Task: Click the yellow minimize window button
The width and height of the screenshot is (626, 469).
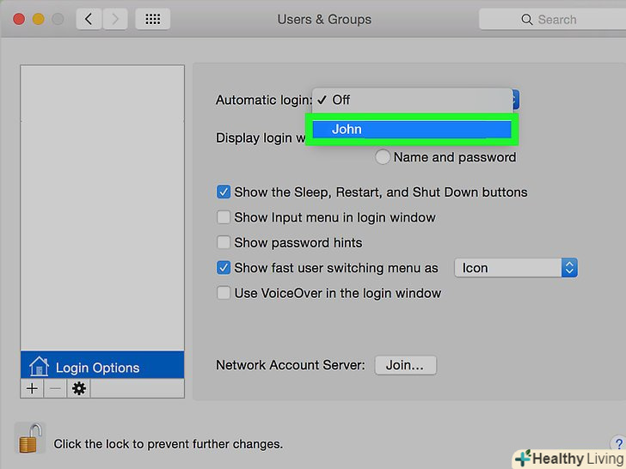Action: (39, 19)
